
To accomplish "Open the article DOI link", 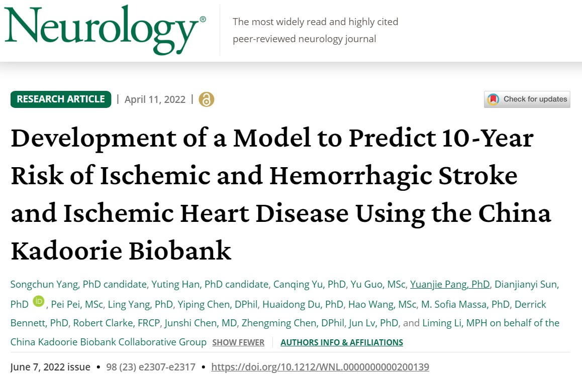I will coord(320,367).
